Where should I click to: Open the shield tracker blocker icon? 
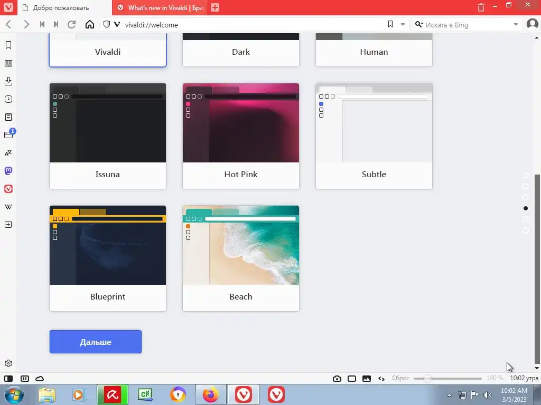107,24
